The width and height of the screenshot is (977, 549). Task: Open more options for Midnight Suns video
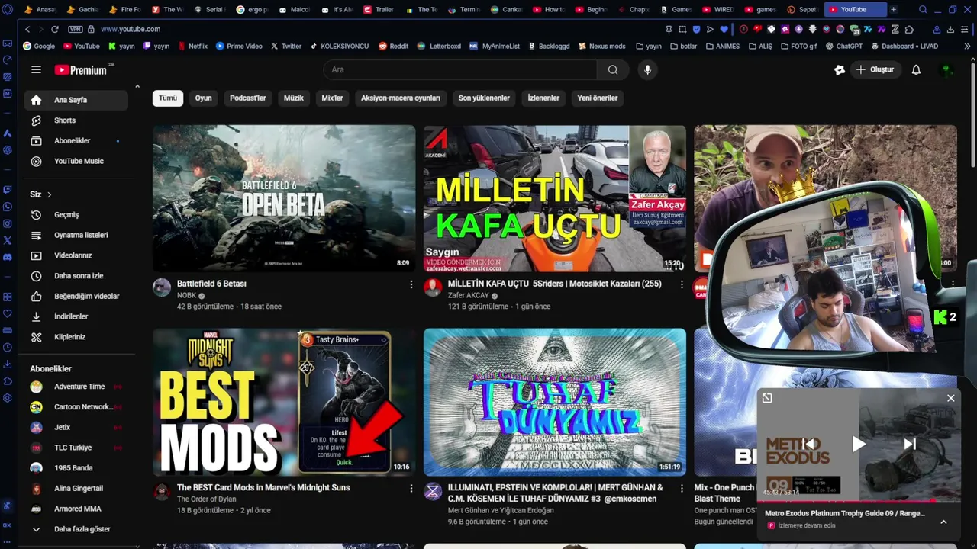click(x=411, y=488)
